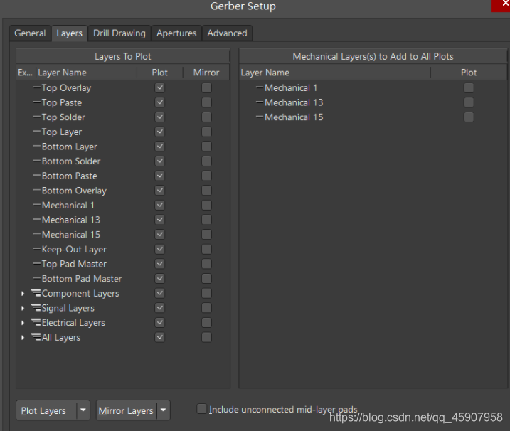Disable Plot for Bottom Layer
This screenshot has height=431, width=510.
[x=160, y=147]
